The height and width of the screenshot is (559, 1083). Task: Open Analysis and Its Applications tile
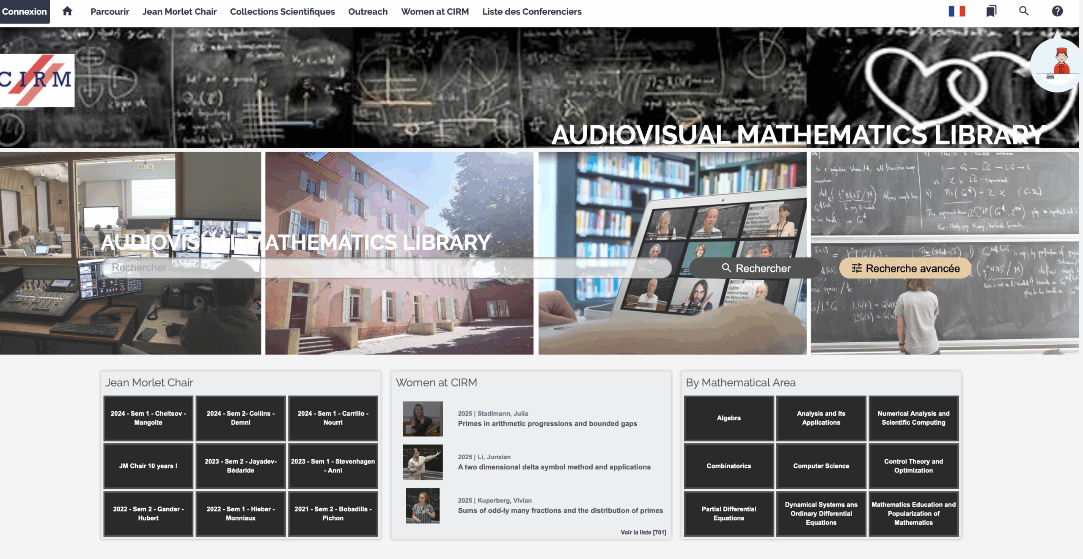tap(821, 418)
